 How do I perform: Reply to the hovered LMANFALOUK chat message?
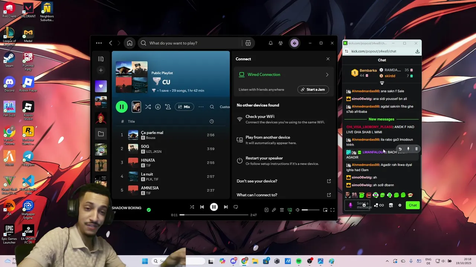pos(400,149)
